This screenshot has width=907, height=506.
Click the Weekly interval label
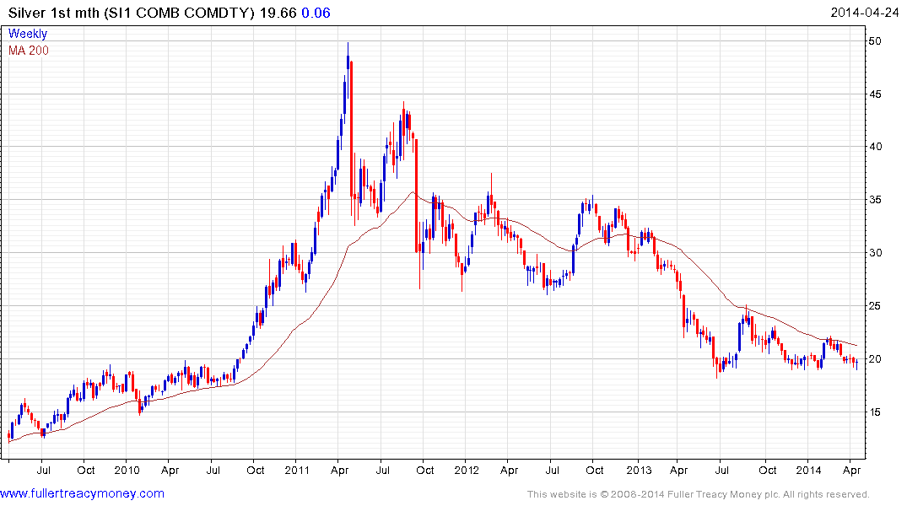tap(28, 34)
